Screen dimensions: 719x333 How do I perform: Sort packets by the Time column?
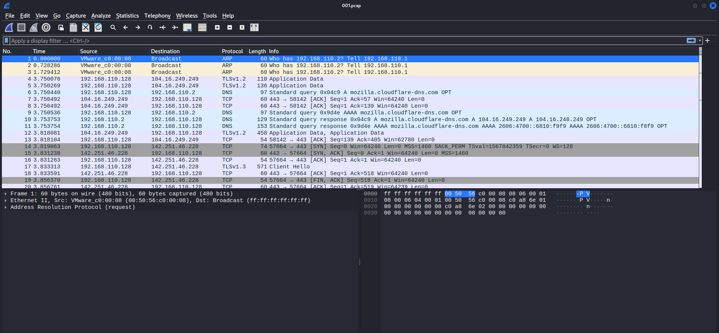tap(55, 51)
